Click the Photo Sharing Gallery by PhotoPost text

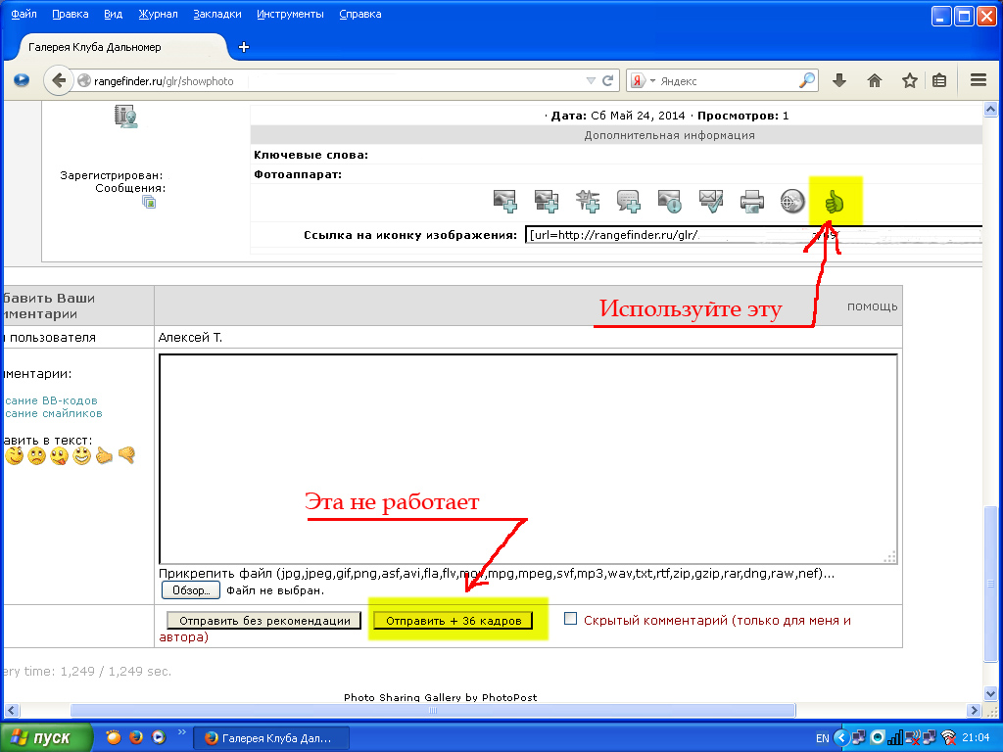pos(440,697)
